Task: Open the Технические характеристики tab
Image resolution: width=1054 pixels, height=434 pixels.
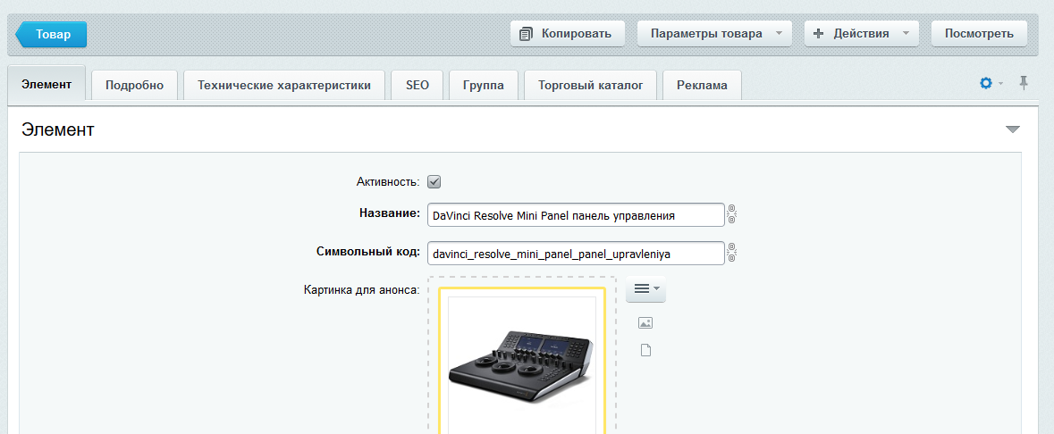Action: tap(283, 86)
